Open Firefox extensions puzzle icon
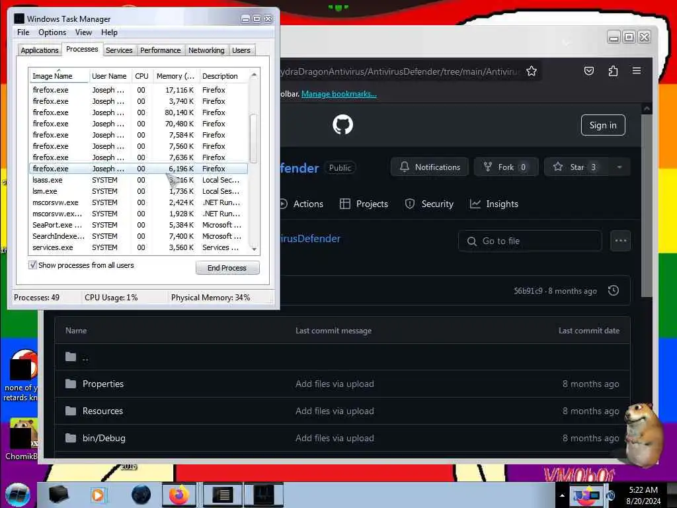 coord(613,71)
